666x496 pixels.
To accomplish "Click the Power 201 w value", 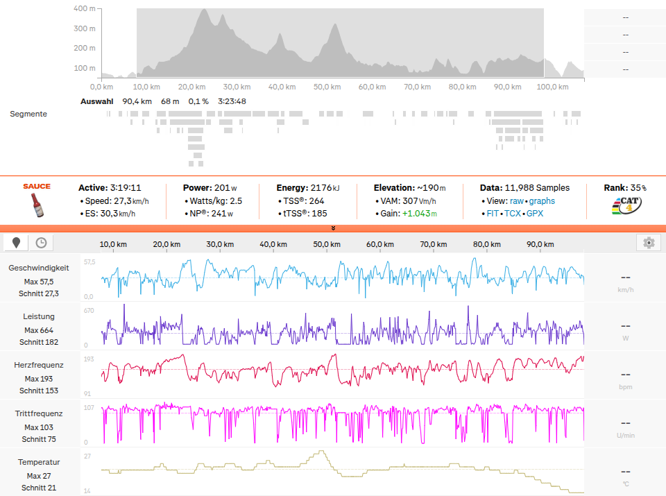I will 225,188.
